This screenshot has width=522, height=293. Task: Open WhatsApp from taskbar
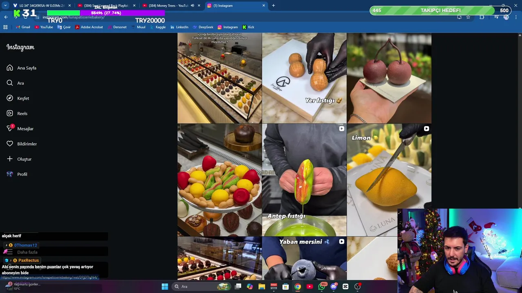click(322, 286)
